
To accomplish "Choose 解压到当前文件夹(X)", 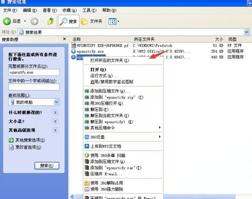I will [123, 115].
